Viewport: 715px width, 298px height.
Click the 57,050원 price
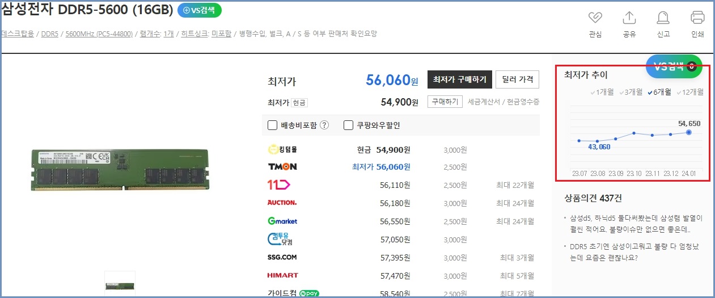[x=395, y=239]
